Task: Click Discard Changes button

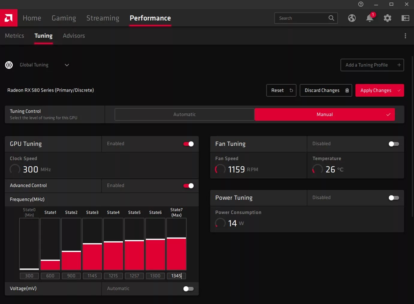Action: [x=326, y=90]
